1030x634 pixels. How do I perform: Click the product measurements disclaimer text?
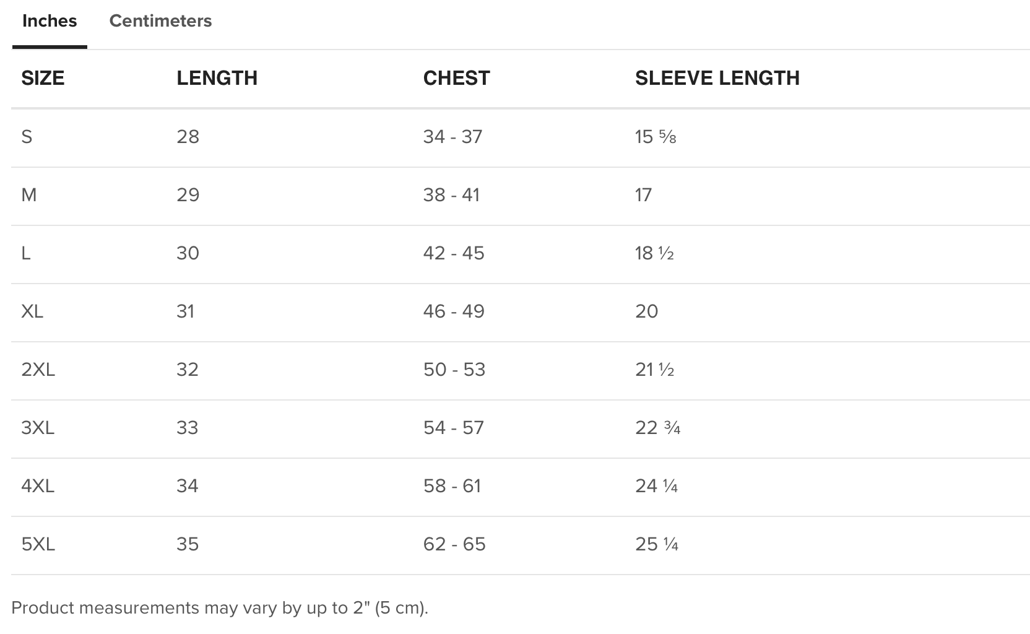point(220,608)
